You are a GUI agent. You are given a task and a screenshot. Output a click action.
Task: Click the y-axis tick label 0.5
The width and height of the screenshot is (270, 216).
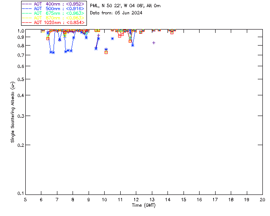[21, 79]
